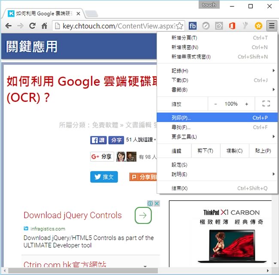Expand the 更多工具(L) submenu

click(217, 137)
